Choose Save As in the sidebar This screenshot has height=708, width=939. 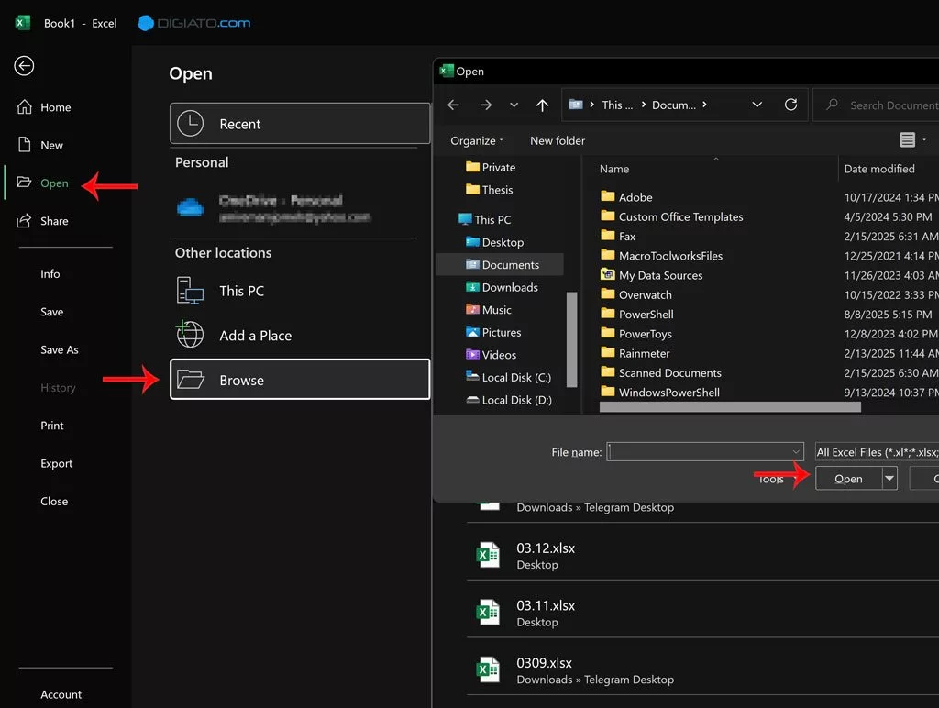coord(60,349)
